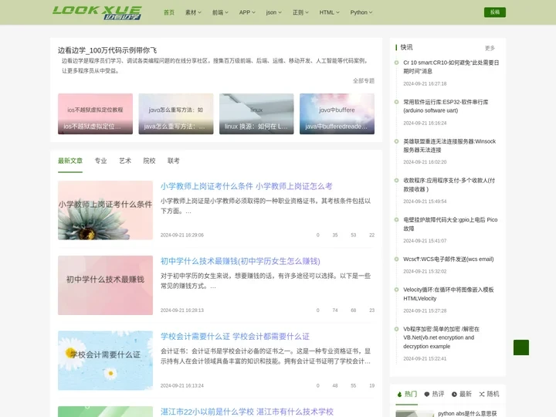Open the 首页 home menu item

169,12
